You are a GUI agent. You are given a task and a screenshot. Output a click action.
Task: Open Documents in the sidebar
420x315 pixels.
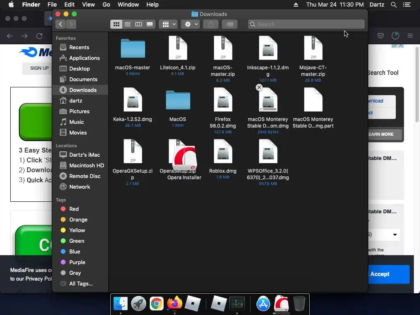pos(80,80)
